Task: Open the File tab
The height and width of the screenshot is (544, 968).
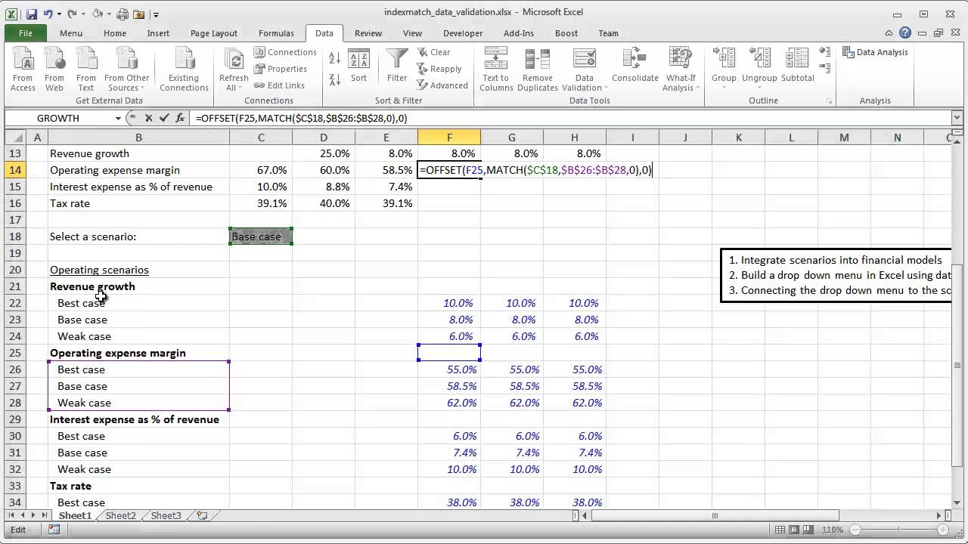Action: point(26,33)
